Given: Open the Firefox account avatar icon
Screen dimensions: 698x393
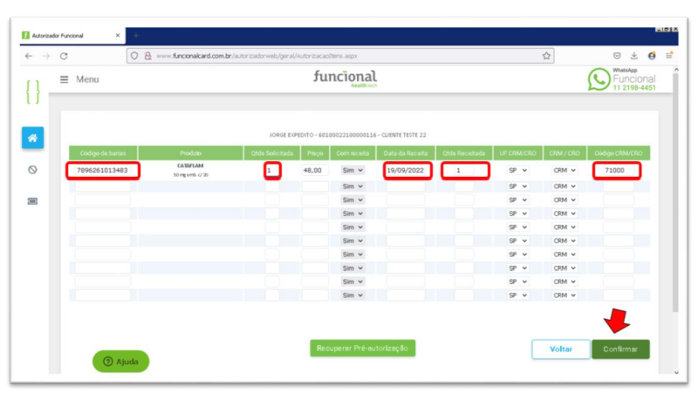Looking at the screenshot, I should pos(652,56).
